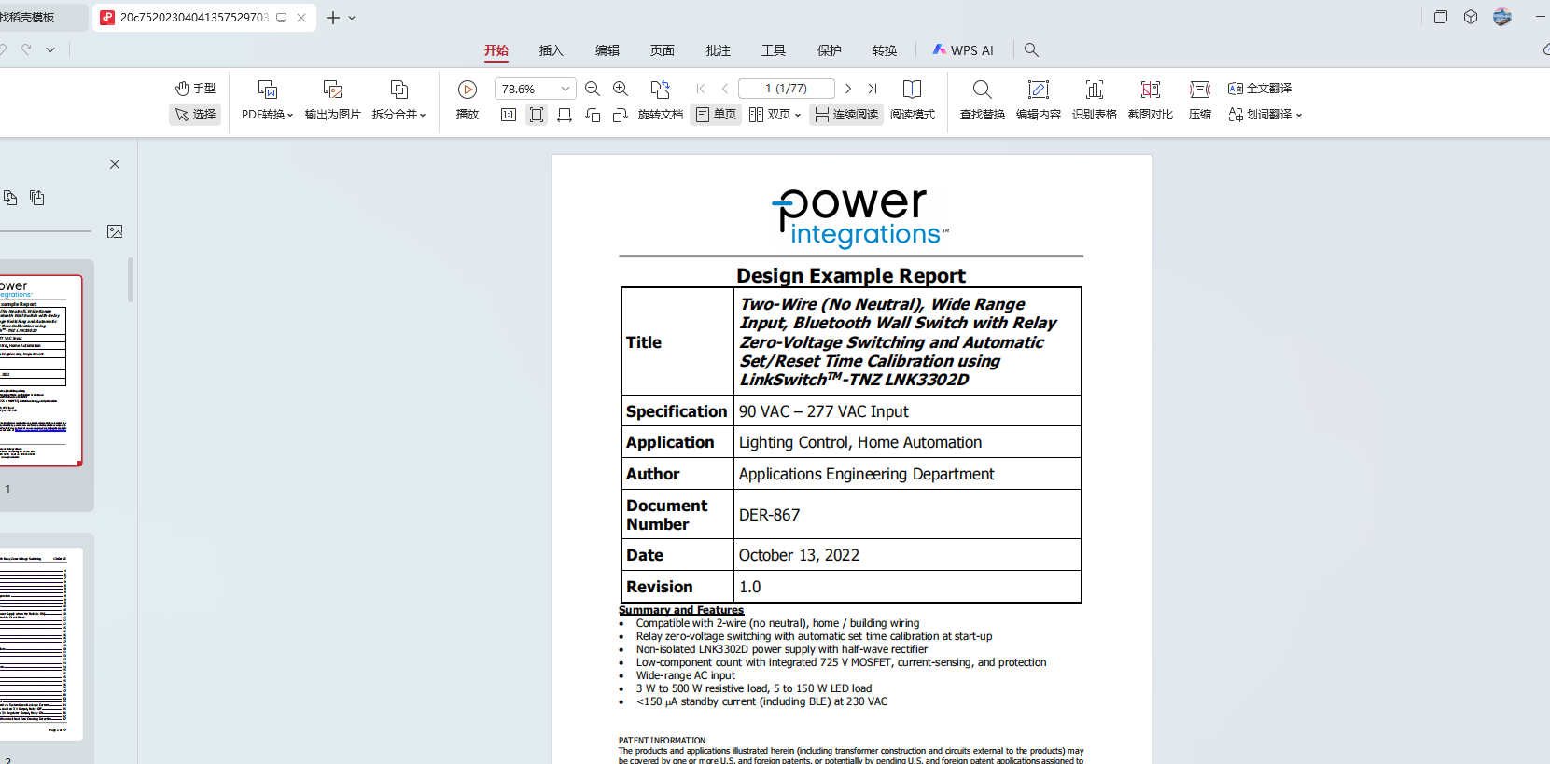Start slideshow with 播放 button
Viewport: 1550px width, 764px height.
tap(468, 101)
